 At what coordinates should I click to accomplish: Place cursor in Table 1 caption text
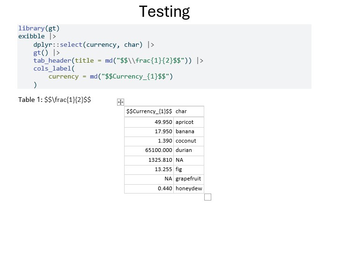click(55, 100)
